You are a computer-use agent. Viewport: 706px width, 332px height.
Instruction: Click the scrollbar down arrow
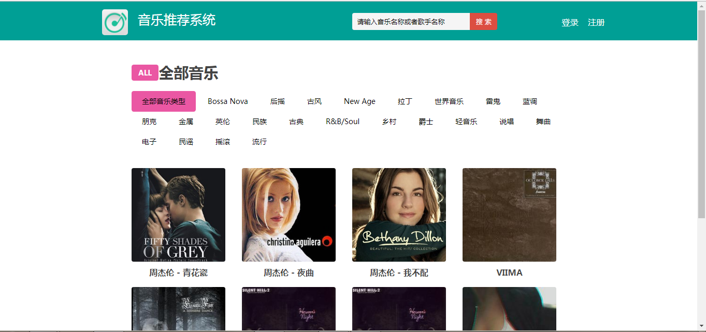pyautogui.click(x=701, y=326)
